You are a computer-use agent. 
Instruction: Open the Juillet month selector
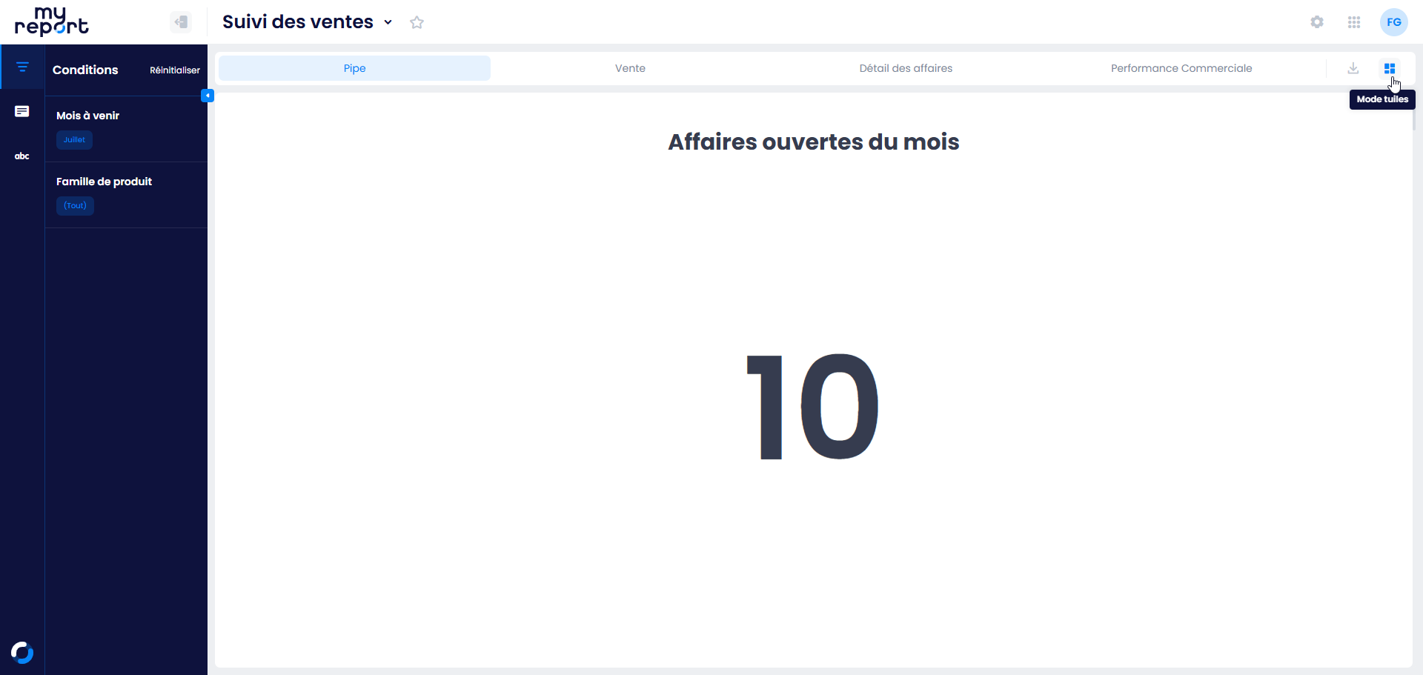pos(74,139)
